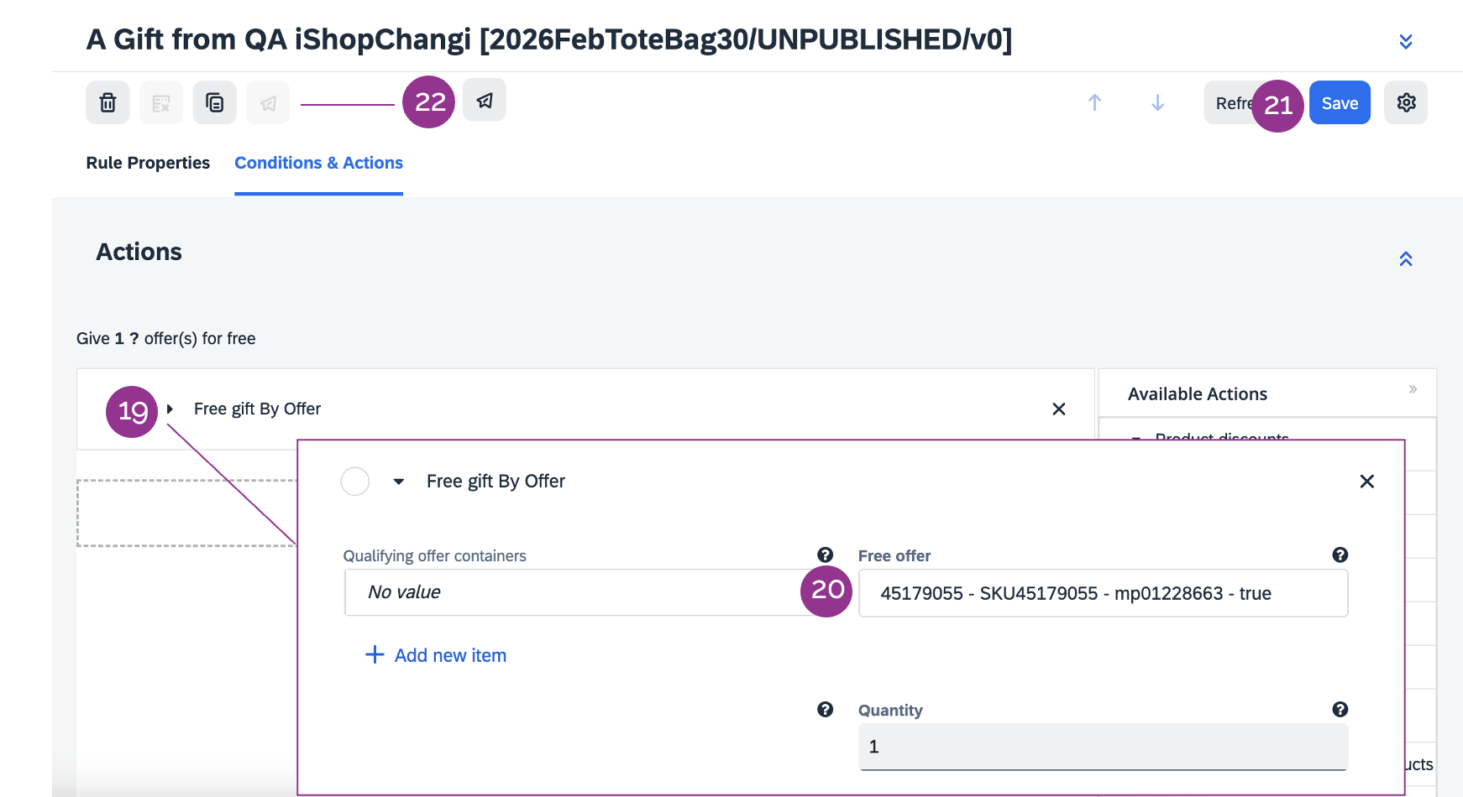Image resolution: width=1463 pixels, height=797 pixels.
Task: Click help icon beside Qualifying offer containers
Action: pos(825,555)
